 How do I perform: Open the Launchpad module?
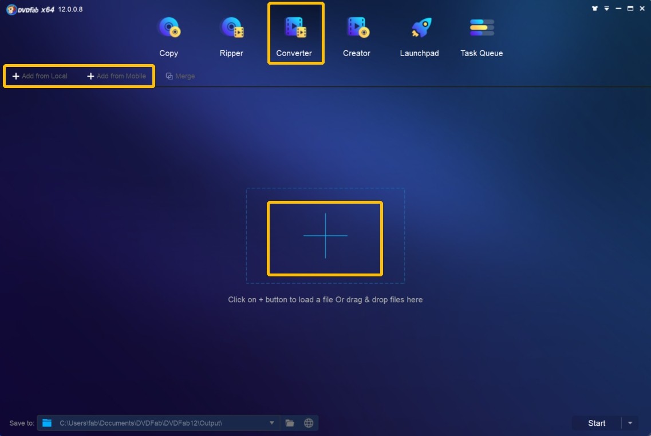pyautogui.click(x=419, y=37)
